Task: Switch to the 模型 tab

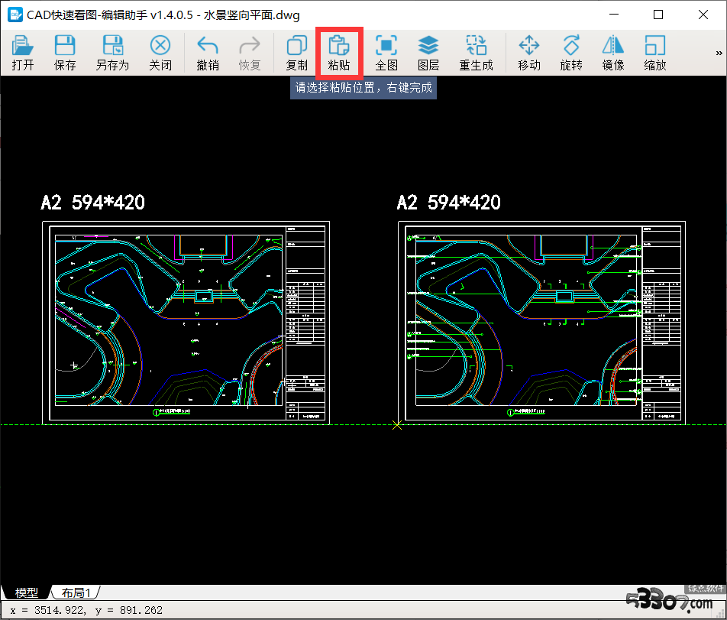Action: pyautogui.click(x=27, y=592)
